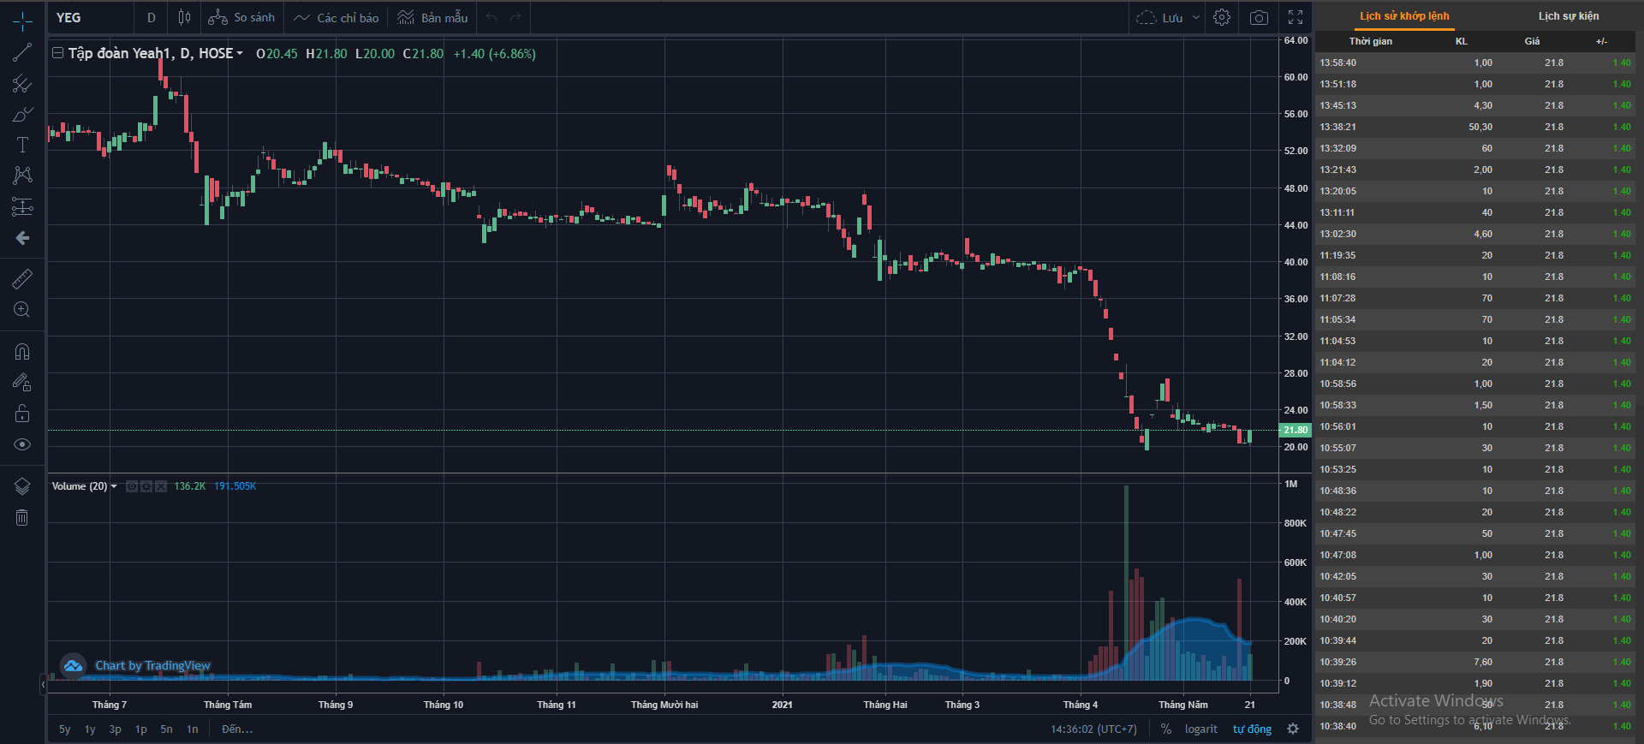The width and height of the screenshot is (1644, 744).
Task: Enter fullscreen chart mode
Action: click(1296, 18)
